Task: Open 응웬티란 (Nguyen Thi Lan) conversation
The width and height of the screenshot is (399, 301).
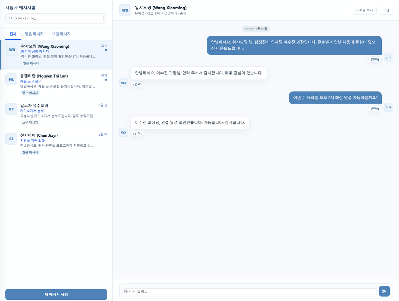Action: (x=56, y=84)
